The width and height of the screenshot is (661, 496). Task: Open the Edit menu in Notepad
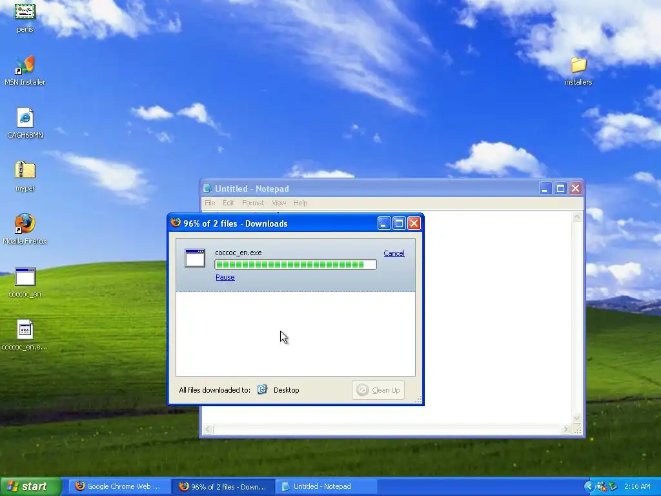click(228, 203)
